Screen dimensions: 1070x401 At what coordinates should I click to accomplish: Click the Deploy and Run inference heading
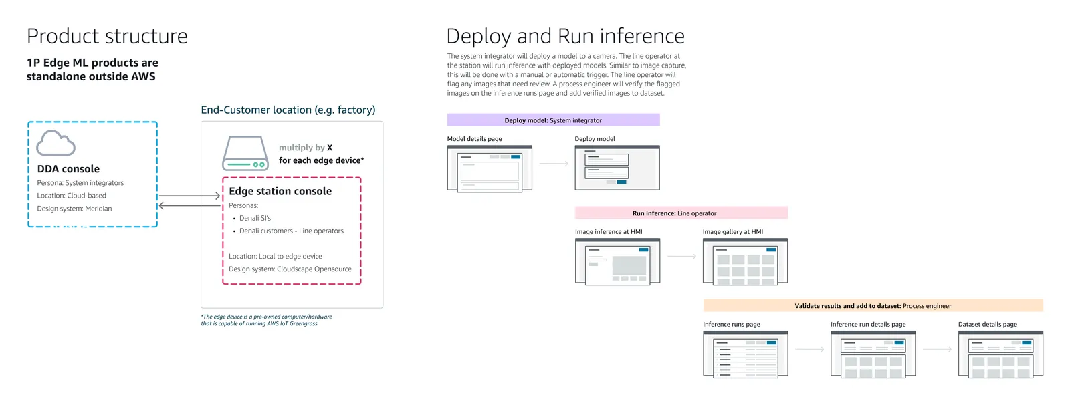tap(565, 36)
